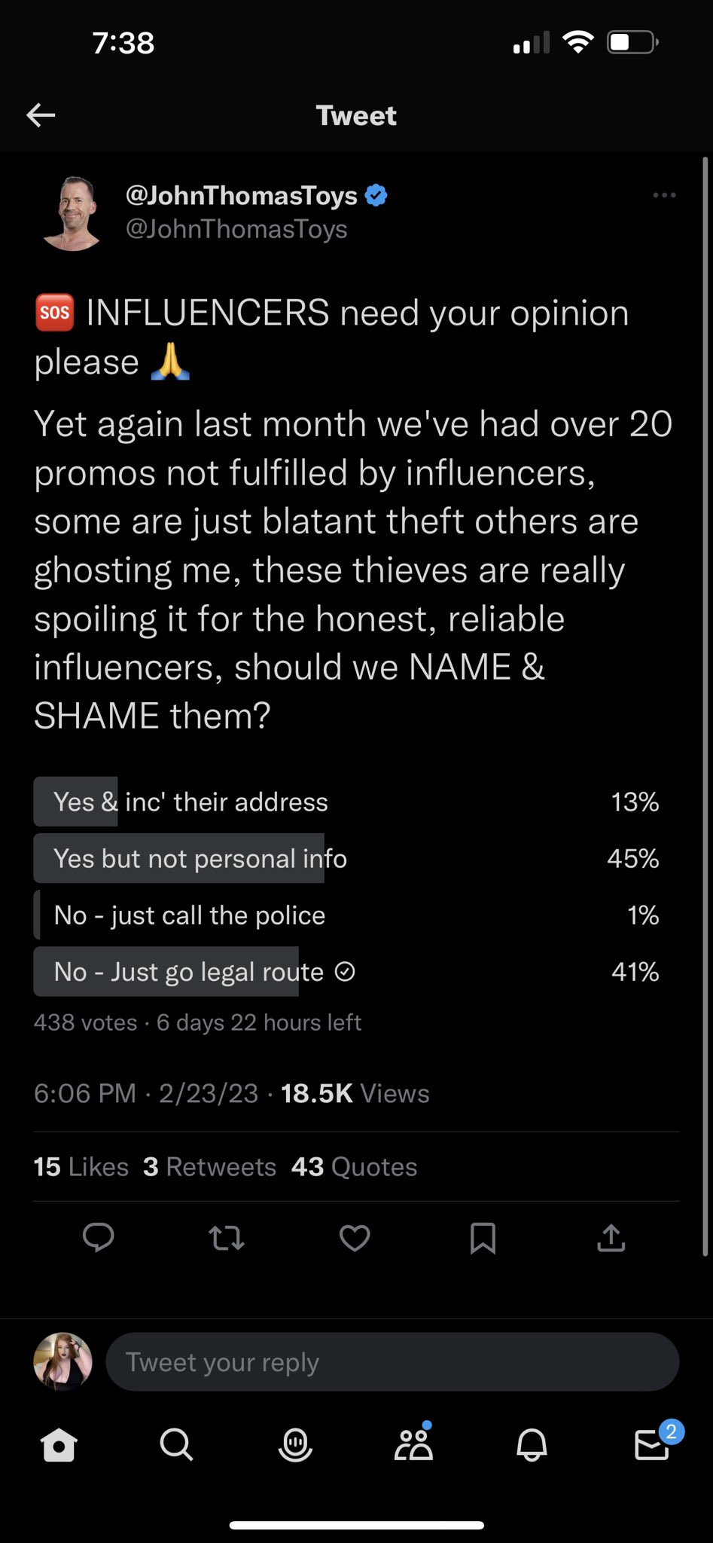Bookmark this tweet

(483, 1238)
